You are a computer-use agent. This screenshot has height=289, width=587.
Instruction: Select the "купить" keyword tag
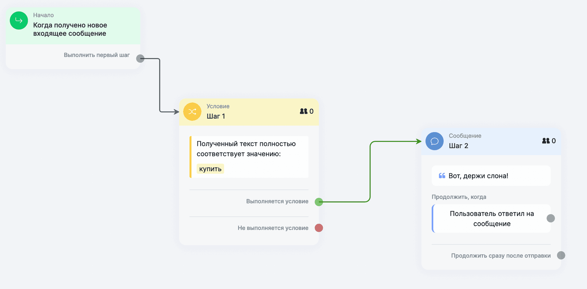pyautogui.click(x=210, y=169)
